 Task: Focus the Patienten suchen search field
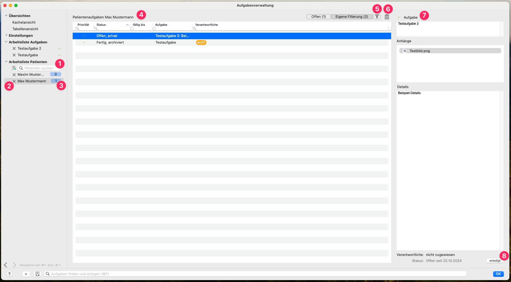[39, 68]
